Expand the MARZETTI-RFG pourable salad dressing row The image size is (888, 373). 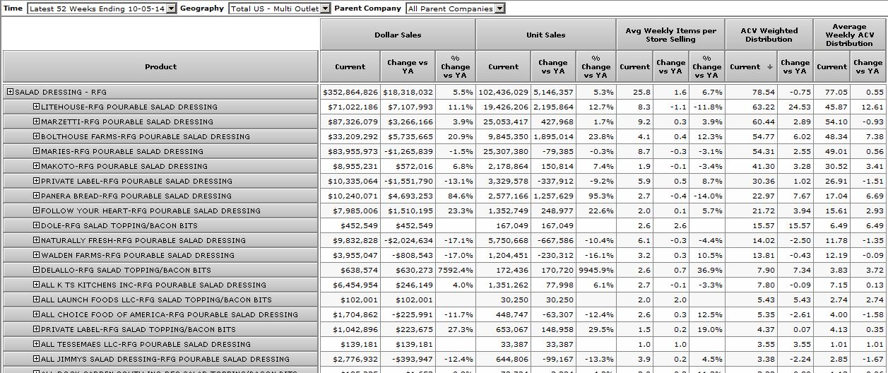pos(36,122)
